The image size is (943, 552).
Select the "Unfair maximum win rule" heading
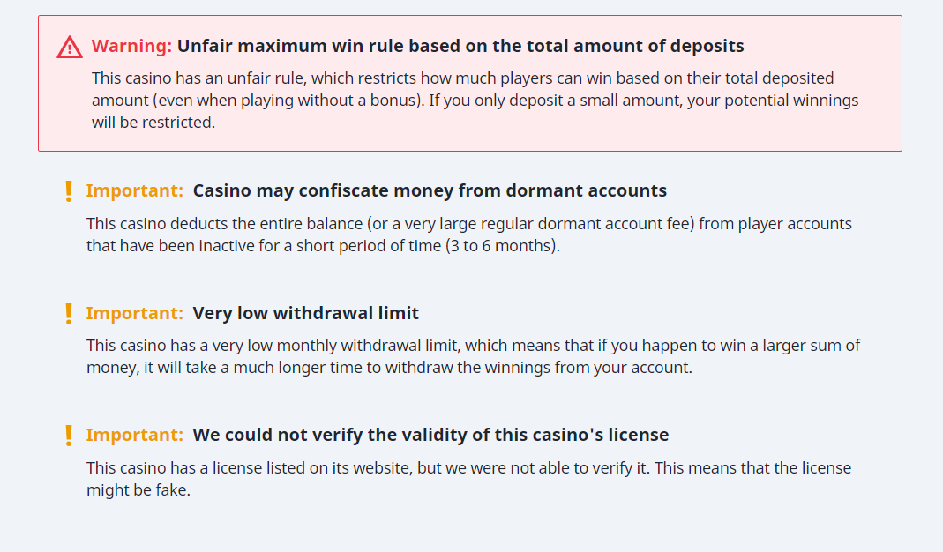(460, 46)
